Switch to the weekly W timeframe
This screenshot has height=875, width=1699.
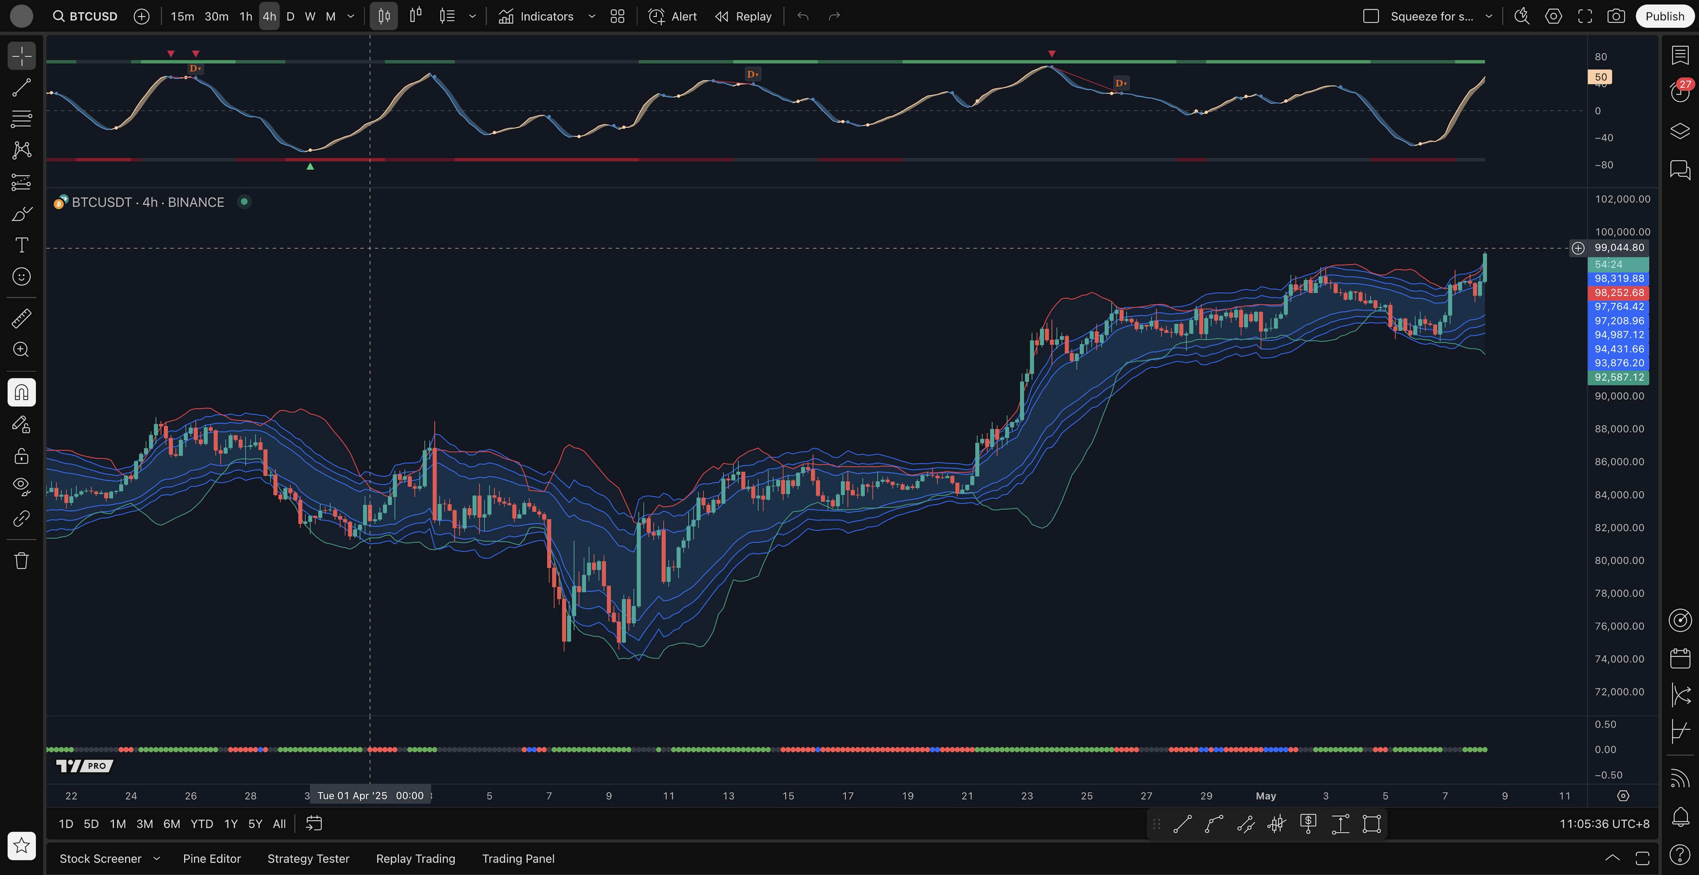[310, 16]
